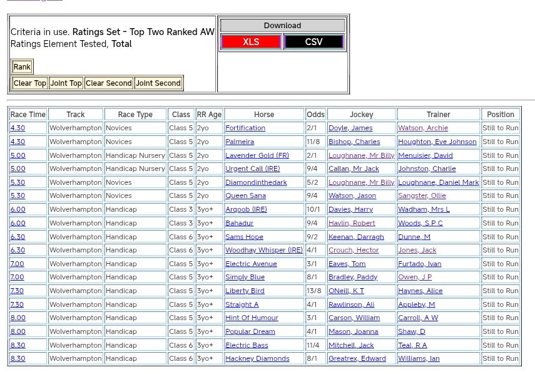This screenshot has height=374, width=535.
Task: Download ratings as XLS file
Action: [x=251, y=42]
